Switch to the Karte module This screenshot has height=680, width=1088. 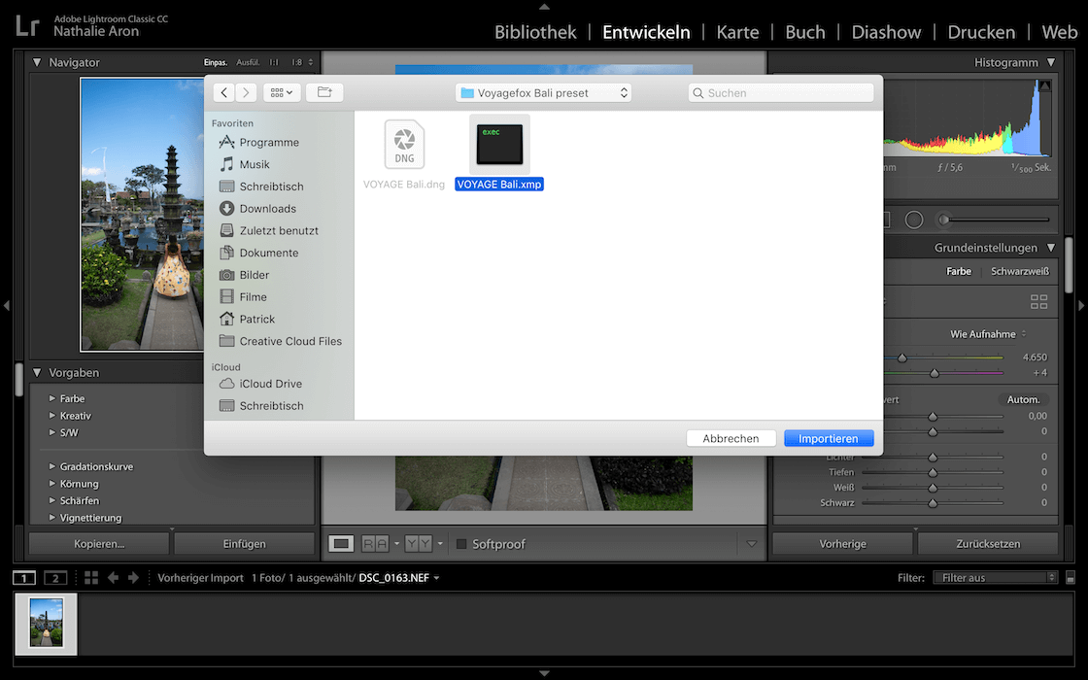(x=737, y=32)
